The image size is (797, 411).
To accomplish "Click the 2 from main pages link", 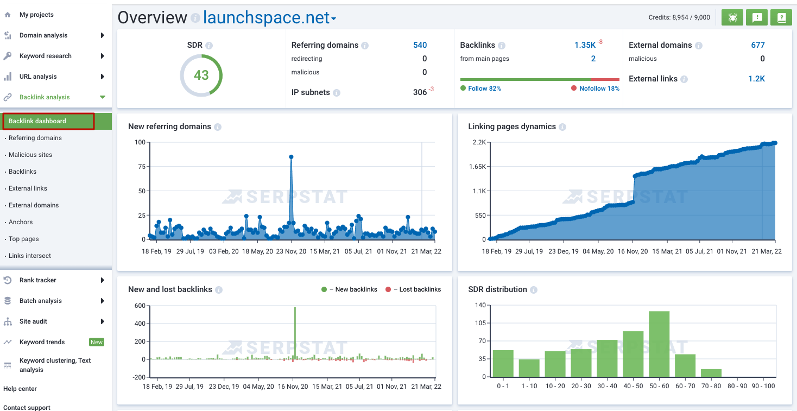I will [593, 59].
